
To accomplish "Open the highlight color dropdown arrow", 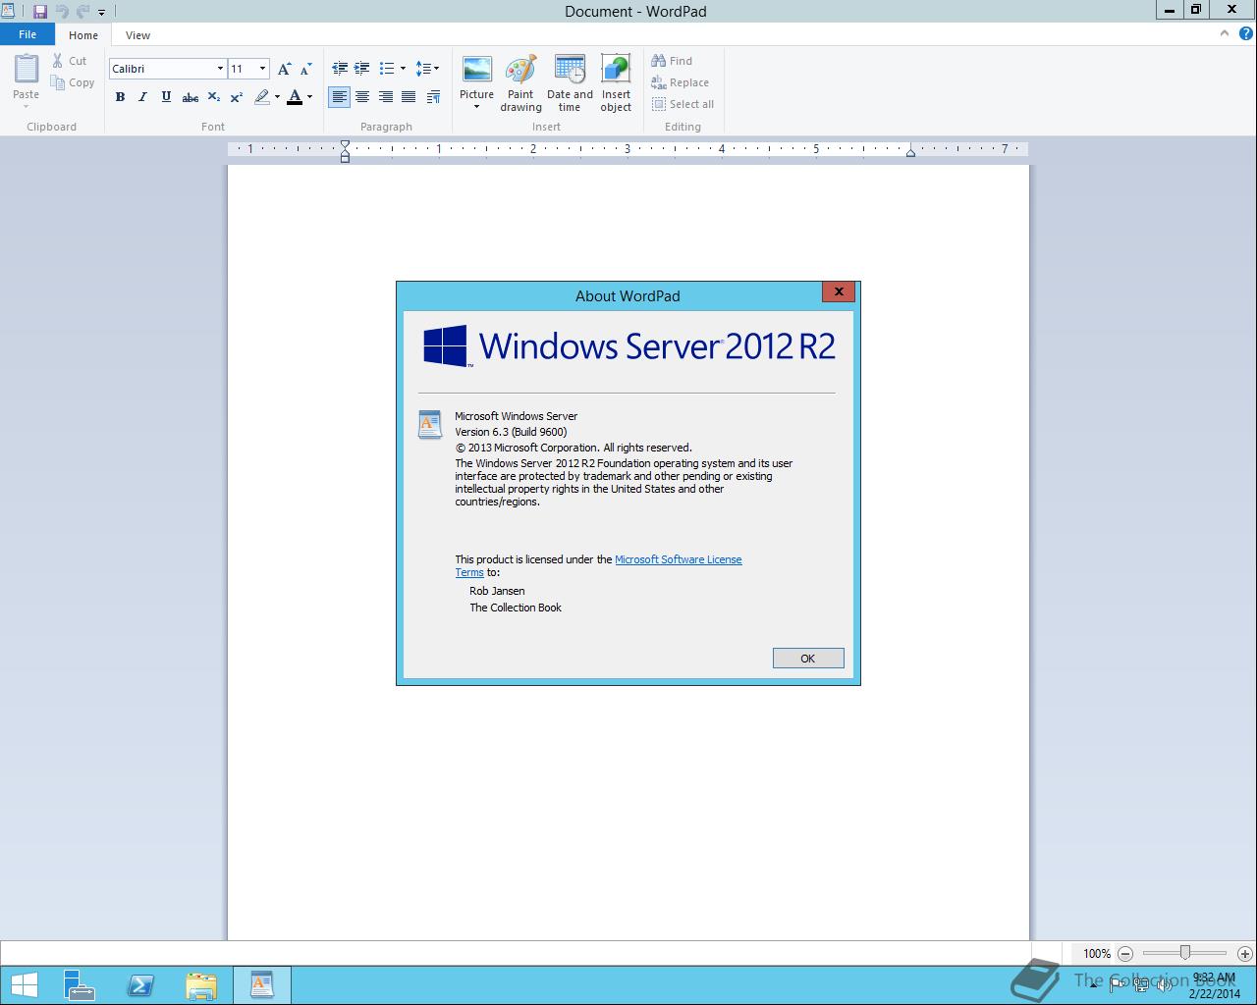I will (x=277, y=97).
